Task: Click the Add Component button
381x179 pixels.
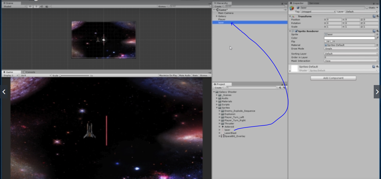Action: pyautogui.click(x=333, y=78)
